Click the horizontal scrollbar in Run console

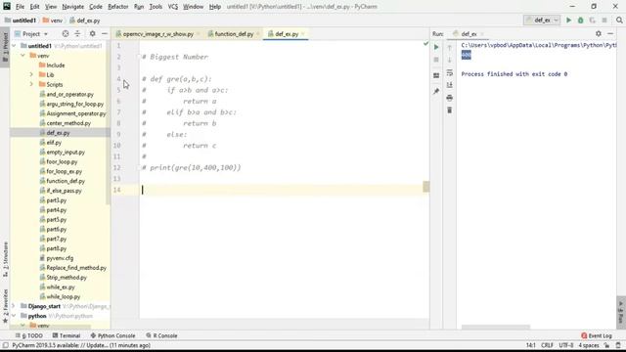point(496,327)
